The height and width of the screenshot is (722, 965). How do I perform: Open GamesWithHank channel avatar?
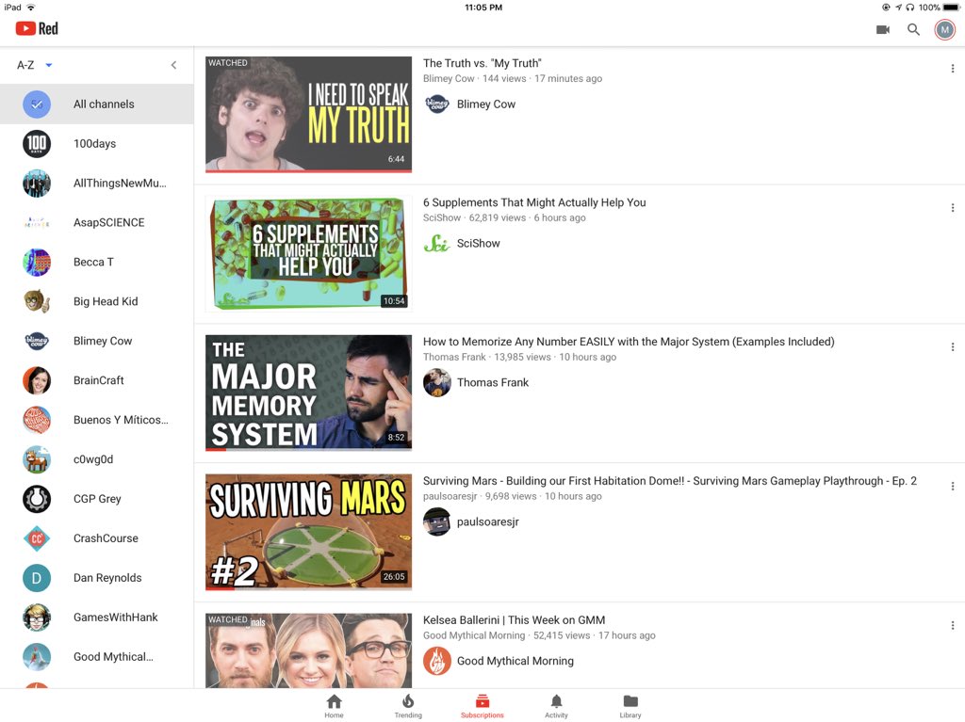point(37,617)
